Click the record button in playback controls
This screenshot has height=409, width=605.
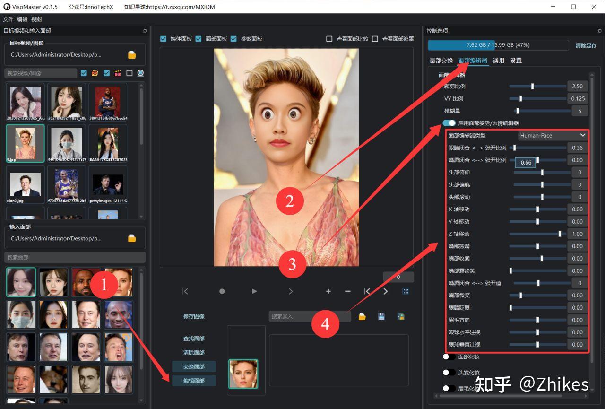click(222, 291)
